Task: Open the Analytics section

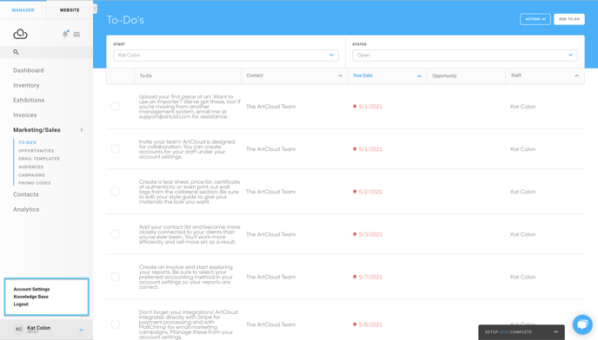Action: click(26, 209)
